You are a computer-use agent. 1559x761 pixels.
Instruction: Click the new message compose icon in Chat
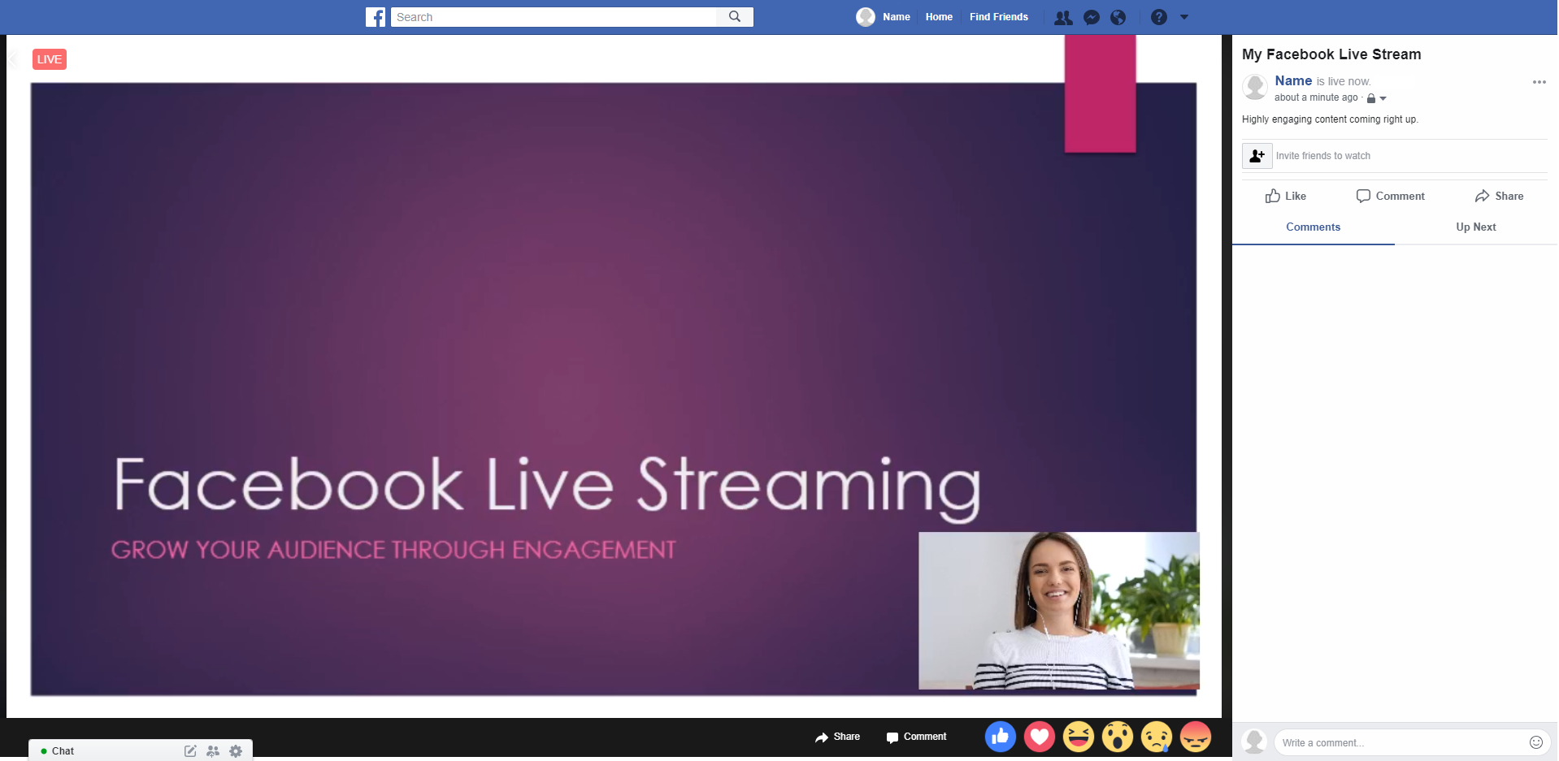[x=190, y=751]
